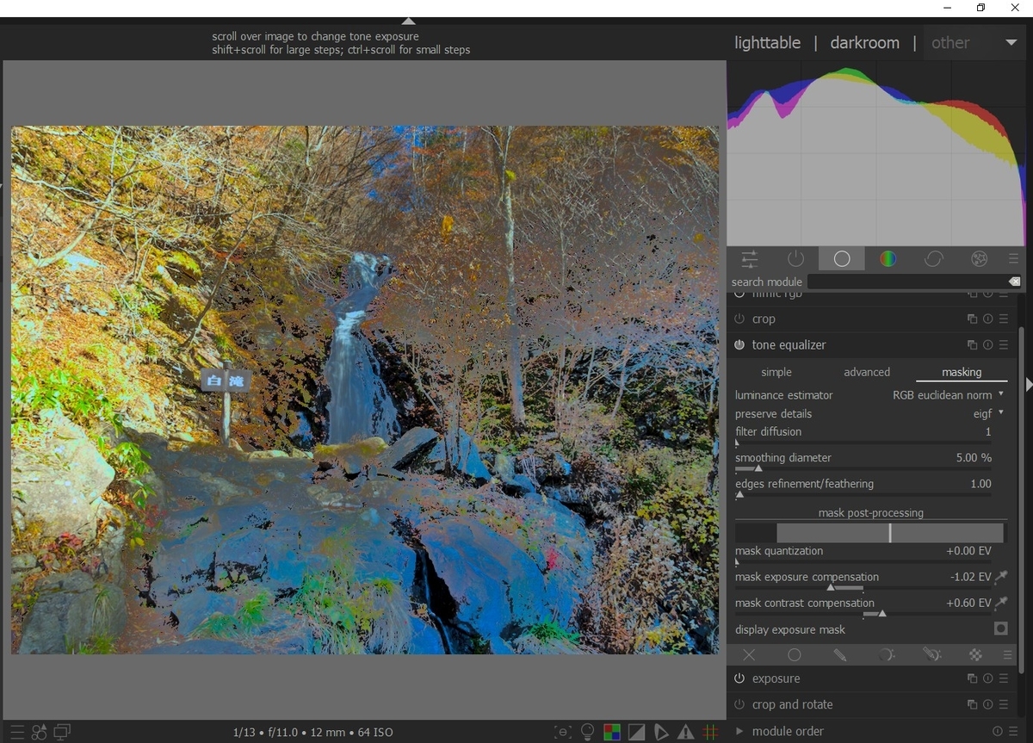
Task: Enable the crop module power button
Action: pos(739,319)
